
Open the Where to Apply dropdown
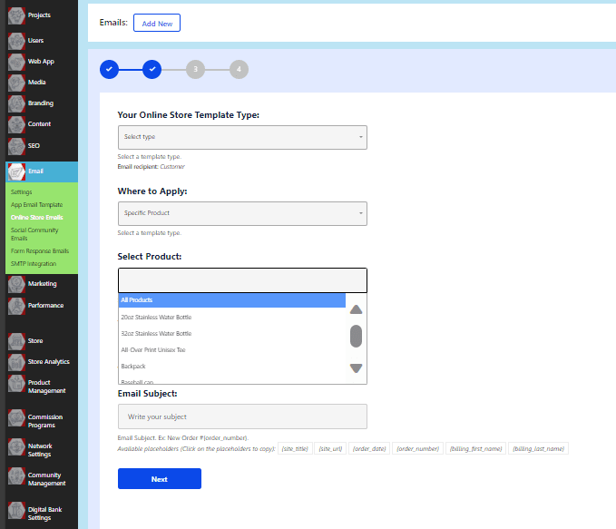click(x=242, y=213)
